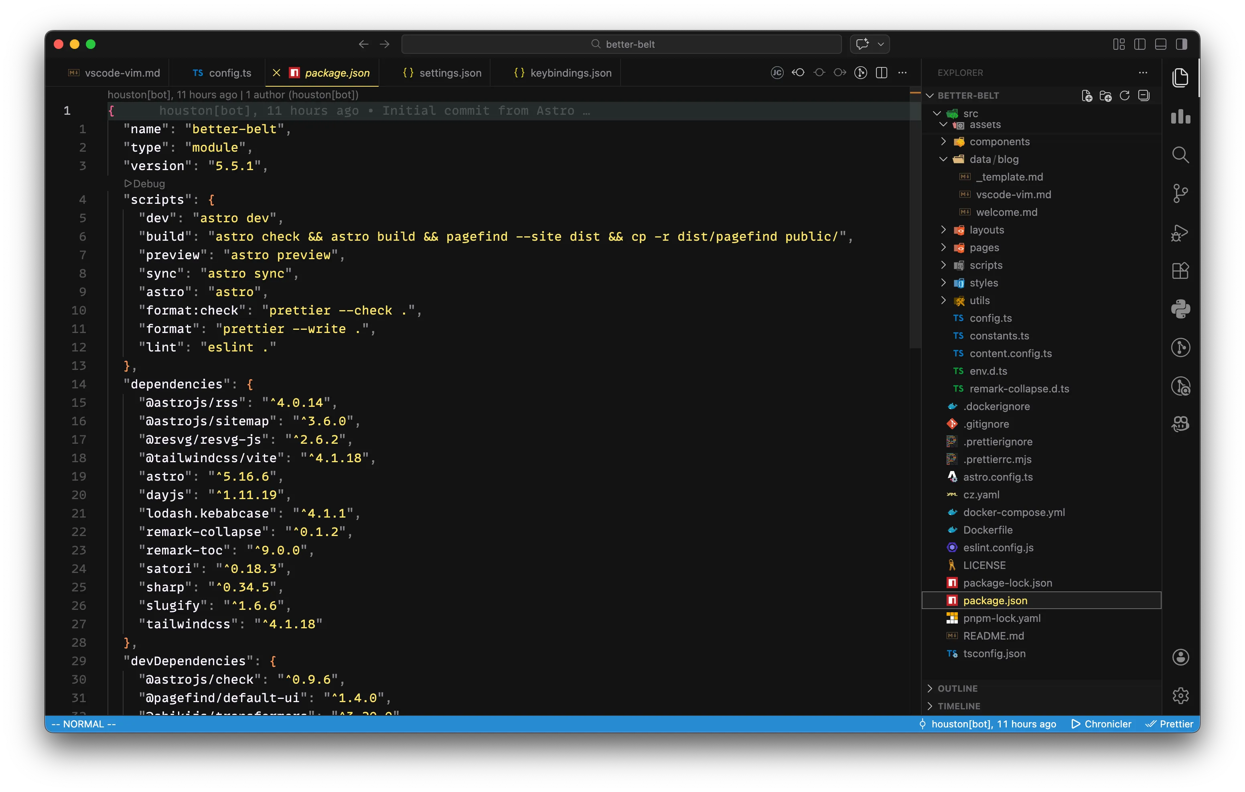This screenshot has height=792, width=1245.
Task: Toggle the secondary side bar layout button
Action: click(x=1181, y=45)
